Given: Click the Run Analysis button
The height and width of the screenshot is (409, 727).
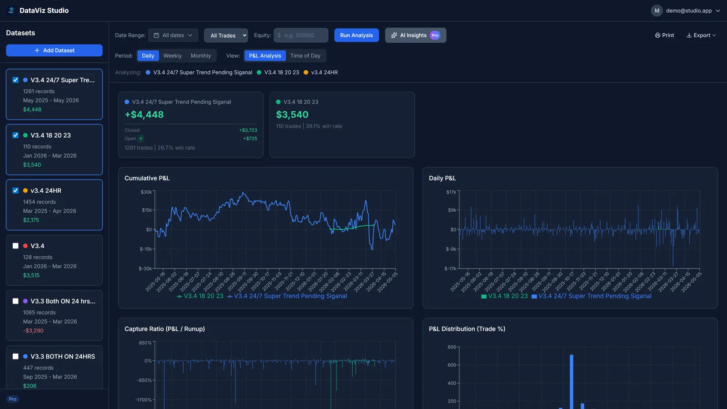Looking at the screenshot, I should click(x=357, y=35).
